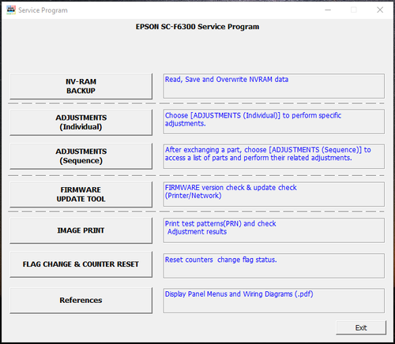Minimize the Service Program window

328,10
